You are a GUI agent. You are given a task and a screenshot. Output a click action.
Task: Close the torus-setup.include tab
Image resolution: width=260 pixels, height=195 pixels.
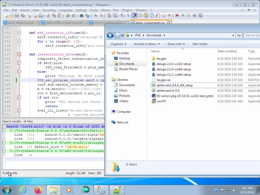38,23
